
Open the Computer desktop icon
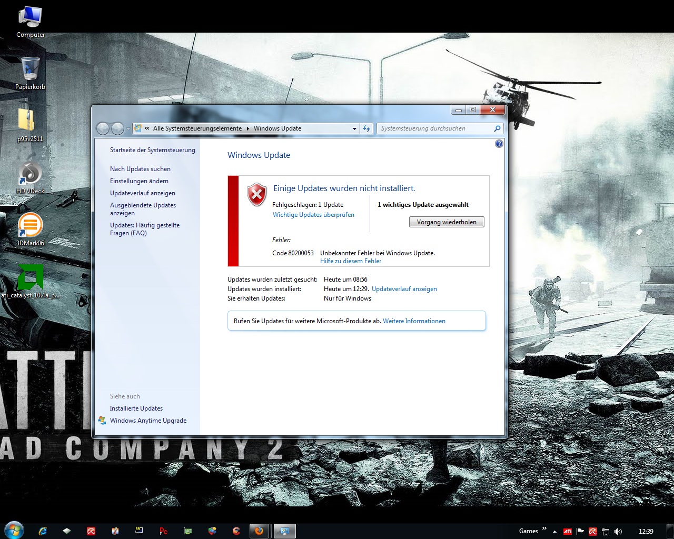pos(31,22)
